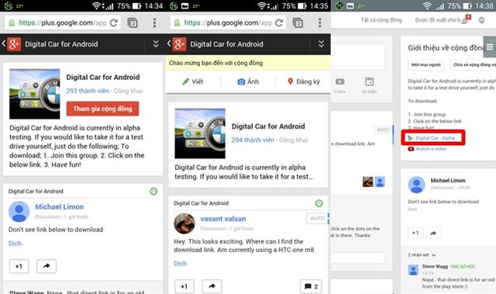
Task: Collapse the '2 nhận xét' comments dropdown
Action: [x=422, y=255]
